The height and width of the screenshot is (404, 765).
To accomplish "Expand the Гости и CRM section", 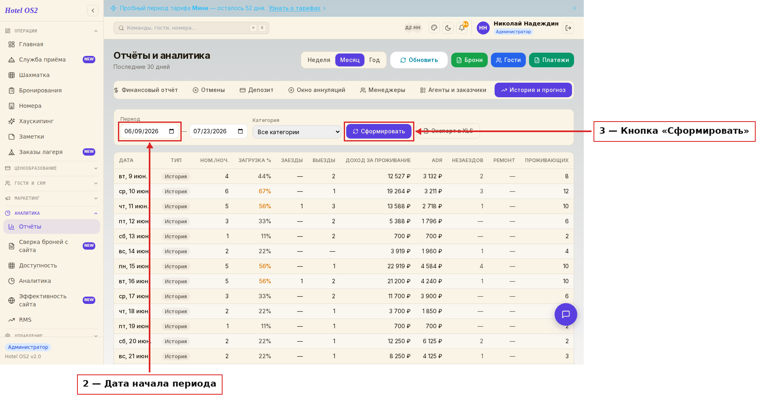I will point(51,183).
